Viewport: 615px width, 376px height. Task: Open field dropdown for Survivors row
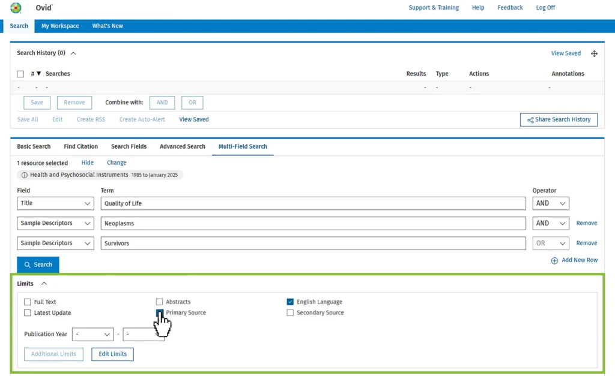tap(55, 243)
